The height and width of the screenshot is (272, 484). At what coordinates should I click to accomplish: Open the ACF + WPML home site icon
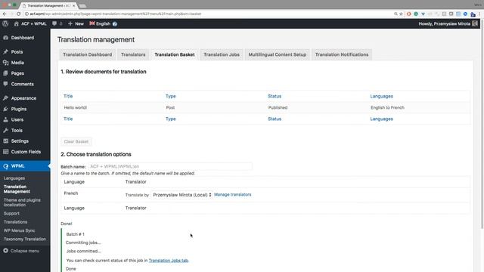17,23
